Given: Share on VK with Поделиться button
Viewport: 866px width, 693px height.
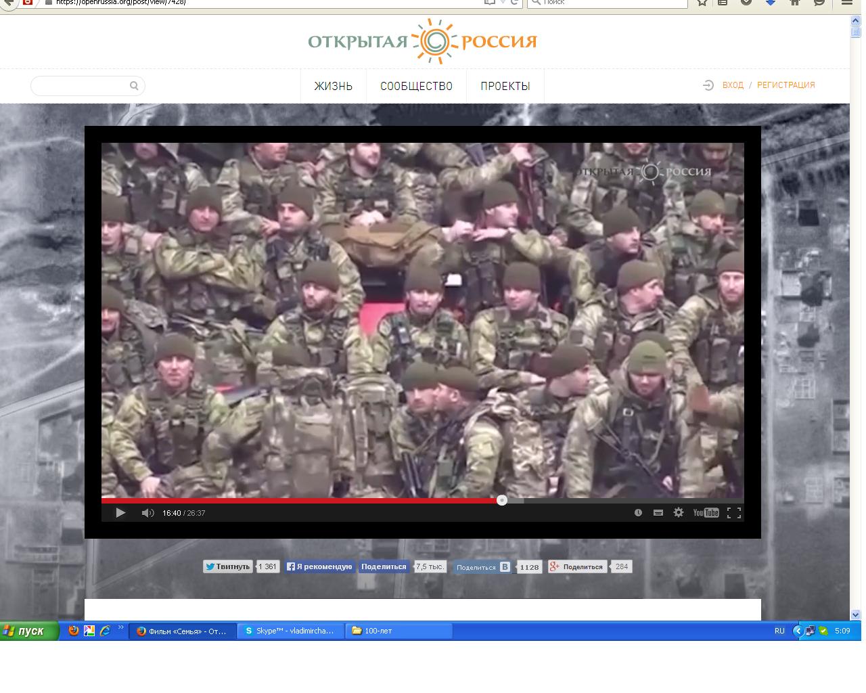Looking at the screenshot, I should point(483,567).
